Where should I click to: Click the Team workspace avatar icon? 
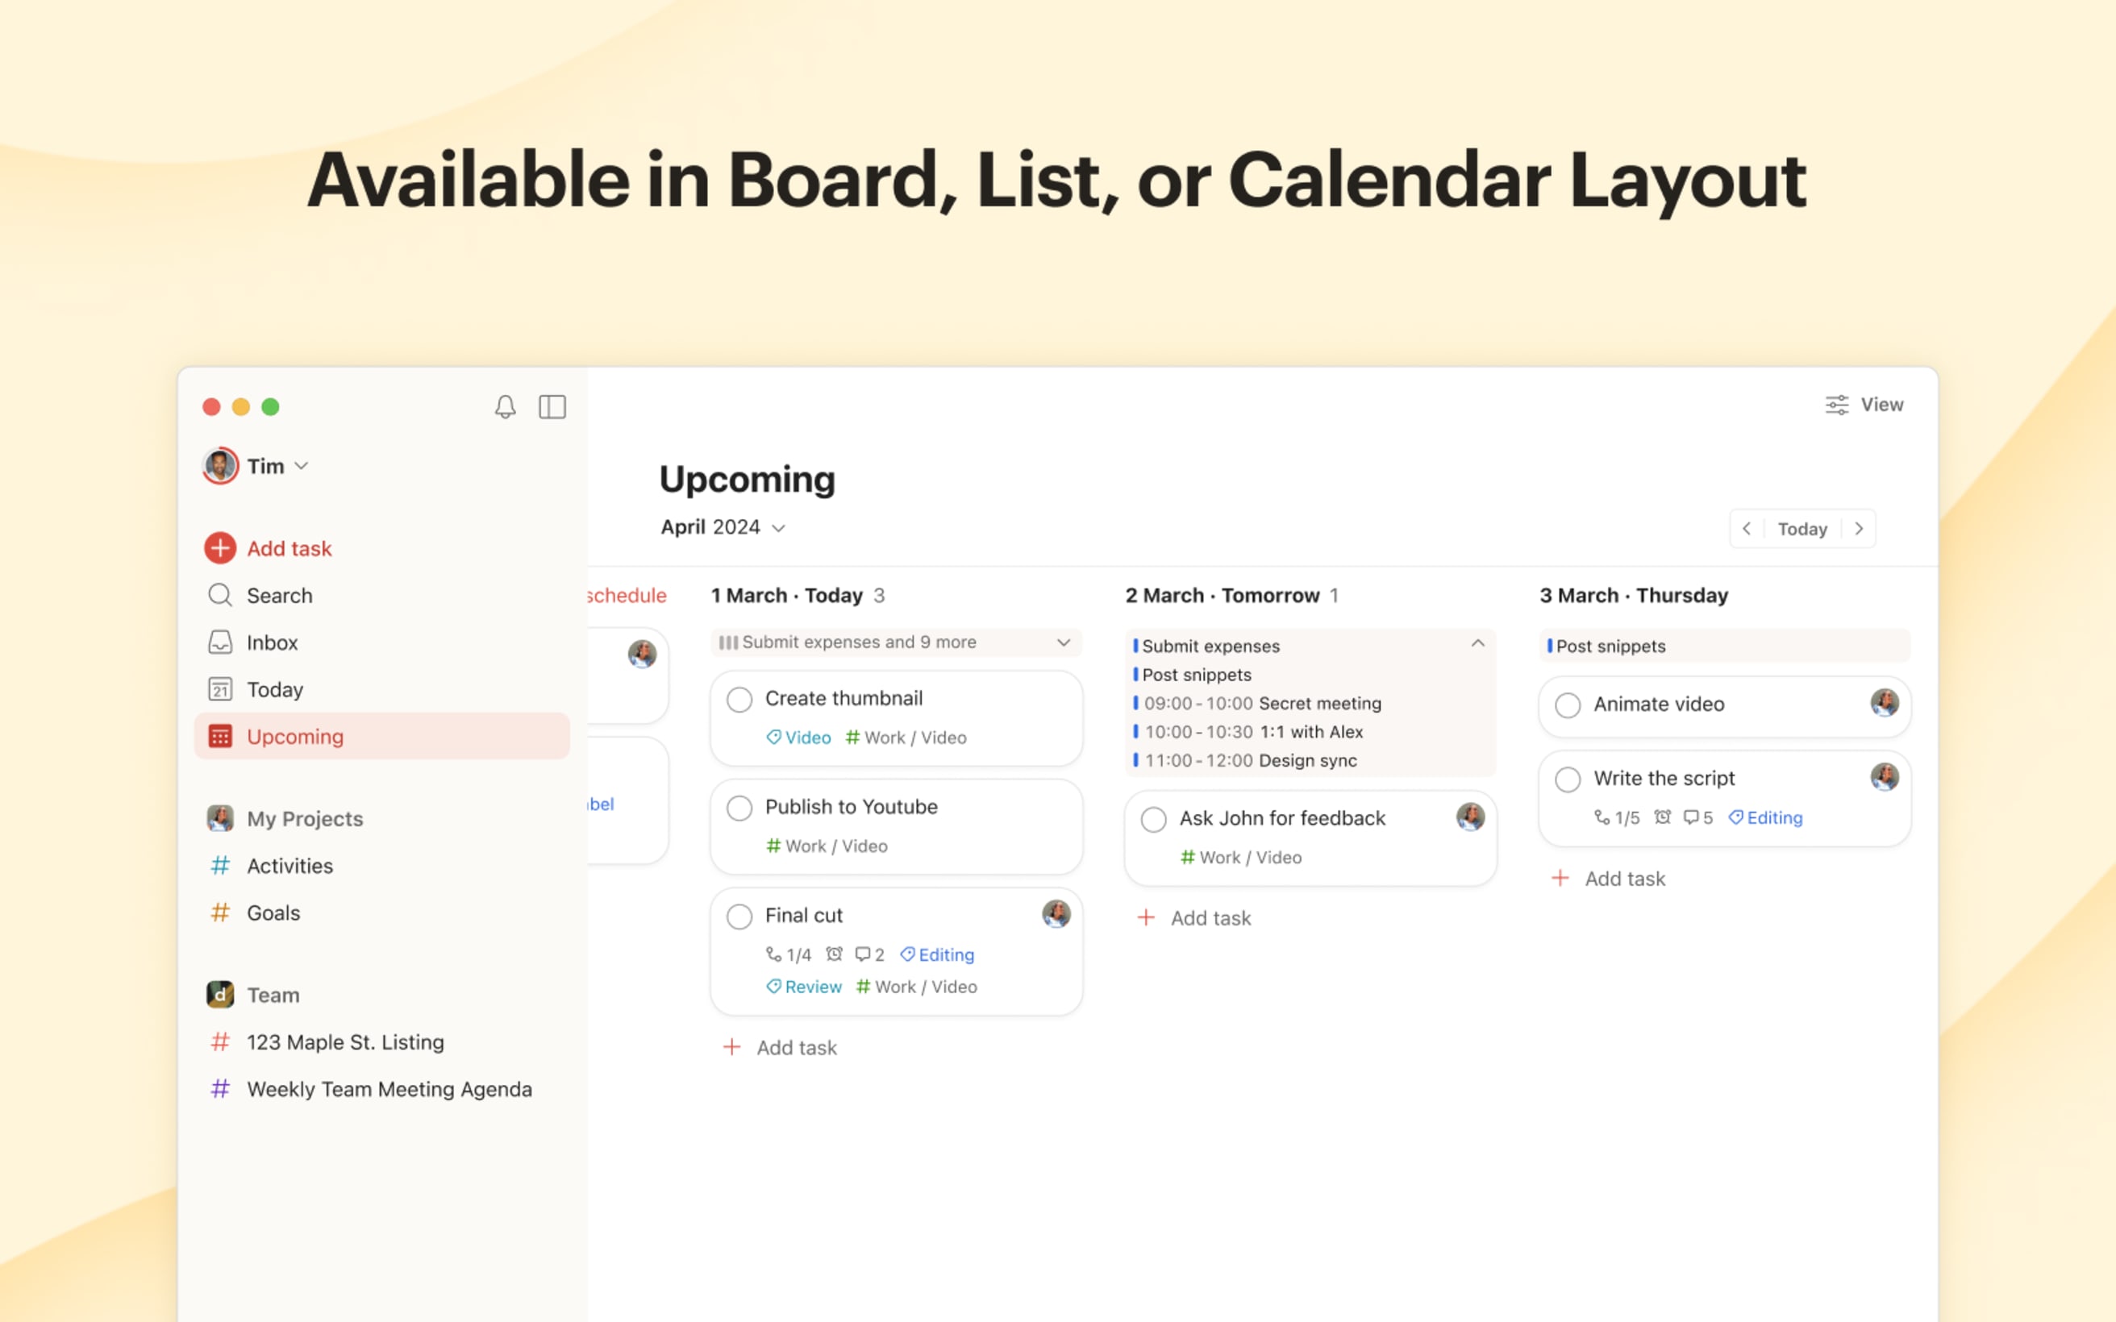(220, 994)
